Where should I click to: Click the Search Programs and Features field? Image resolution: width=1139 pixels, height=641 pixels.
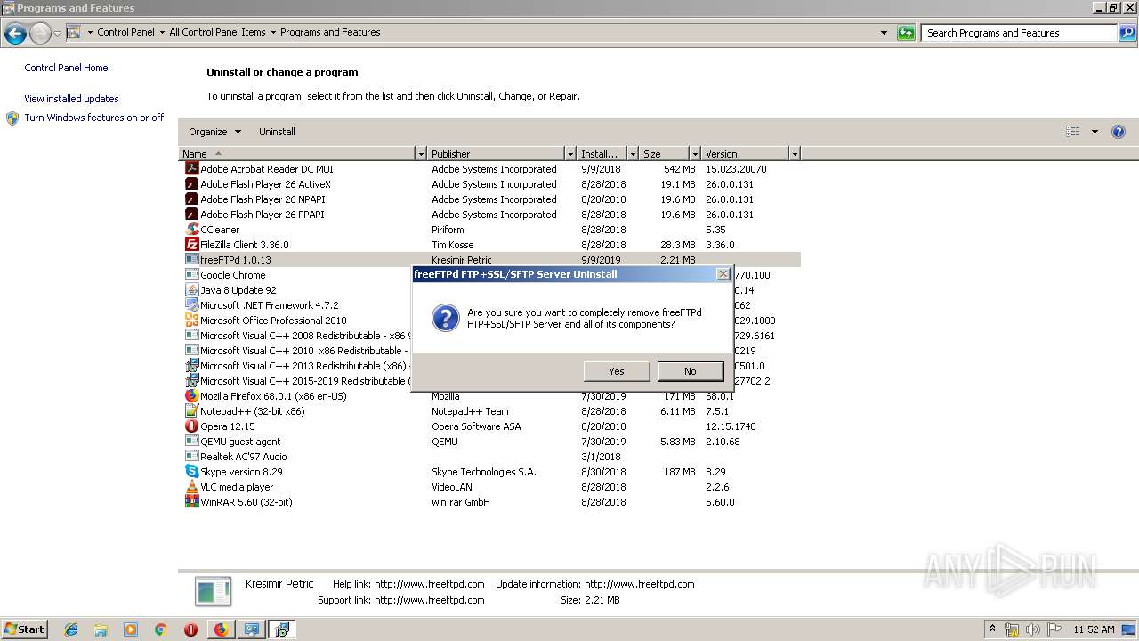pos(1019,33)
